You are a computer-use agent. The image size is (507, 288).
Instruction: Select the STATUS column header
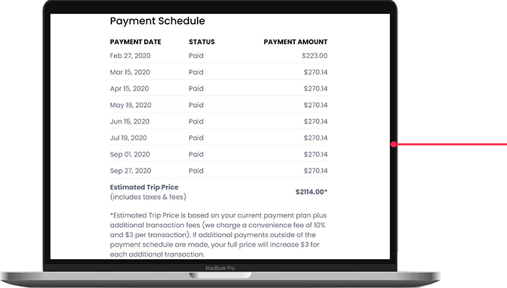click(201, 42)
